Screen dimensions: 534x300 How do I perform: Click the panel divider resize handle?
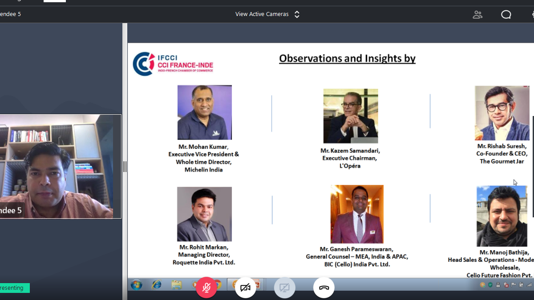coord(125,167)
